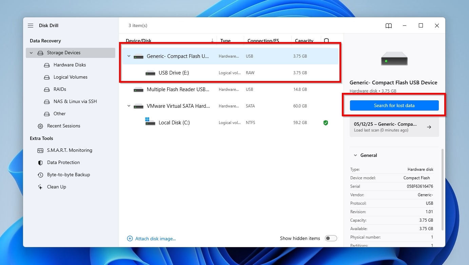Select the Multiple Flash Reader USB row

pyautogui.click(x=231, y=89)
